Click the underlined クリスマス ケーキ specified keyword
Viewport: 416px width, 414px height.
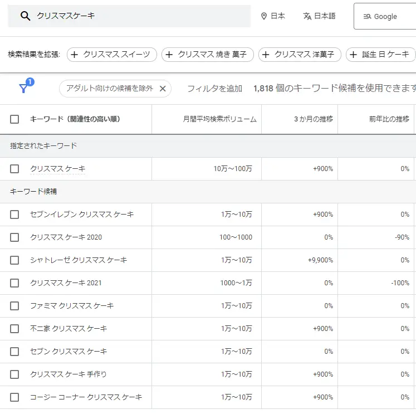57,169
